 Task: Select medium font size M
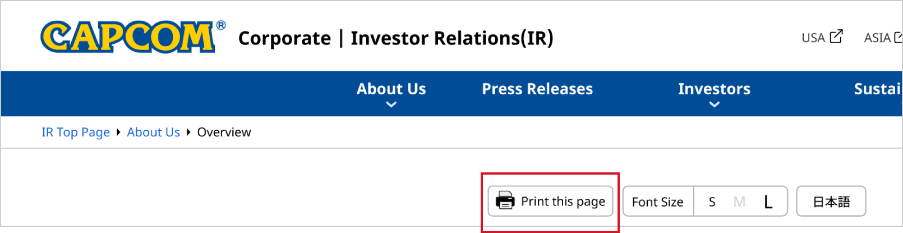pyautogui.click(x=739, y=202)
